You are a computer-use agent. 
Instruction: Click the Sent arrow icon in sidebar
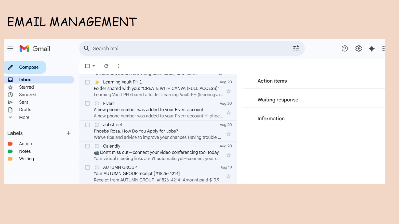tap(10, 102)
